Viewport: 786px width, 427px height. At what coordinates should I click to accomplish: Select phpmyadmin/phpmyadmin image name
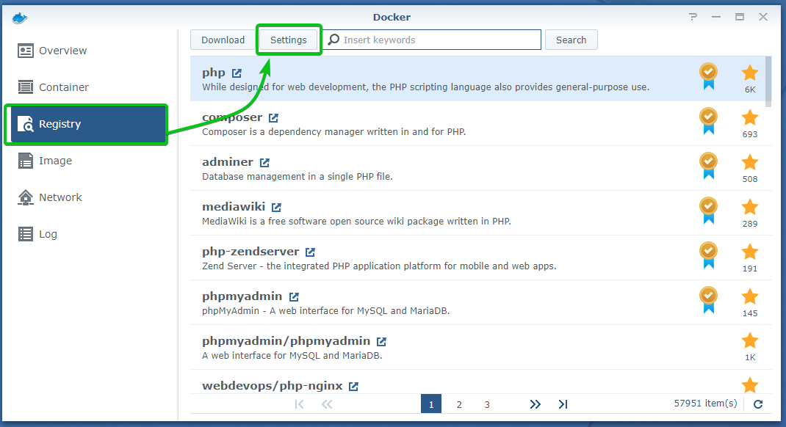[x=286, y=341]
